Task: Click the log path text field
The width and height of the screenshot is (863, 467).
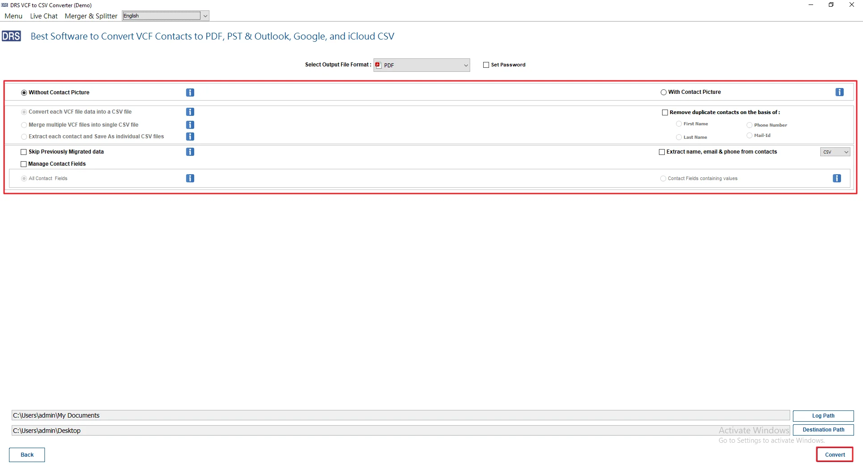Action: click(x=400, y=415)
